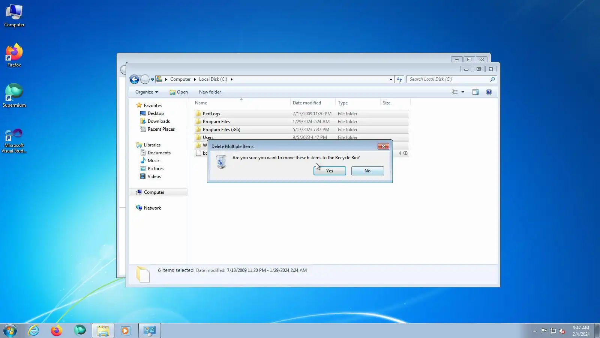Image resolution: width=600 pixels, height=338 pixels.
Task: Sort by the Date modified column
Action: pyautogui.click(x=312, y=103)
